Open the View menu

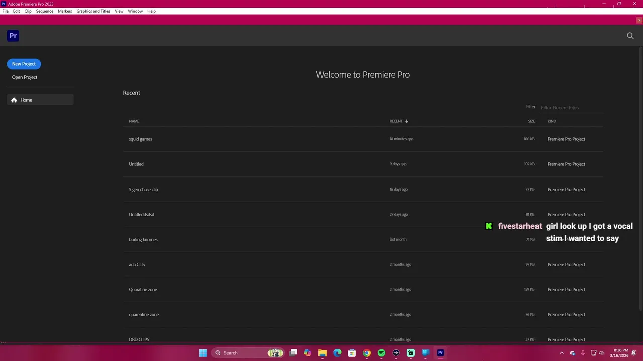(119, 11)
